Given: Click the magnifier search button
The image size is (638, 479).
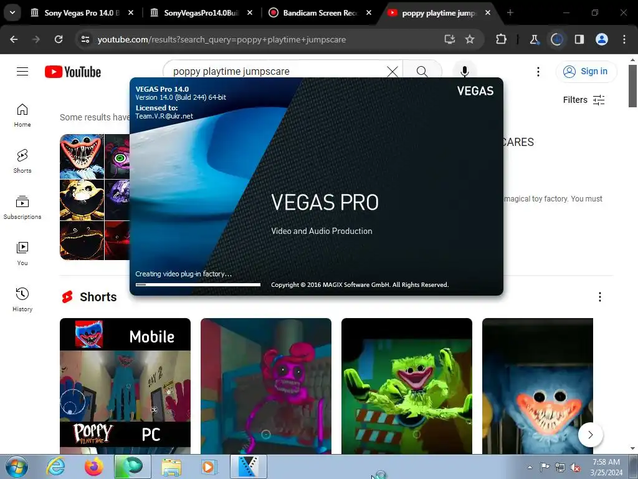Looking at the screenshot, I should [422, 72].
